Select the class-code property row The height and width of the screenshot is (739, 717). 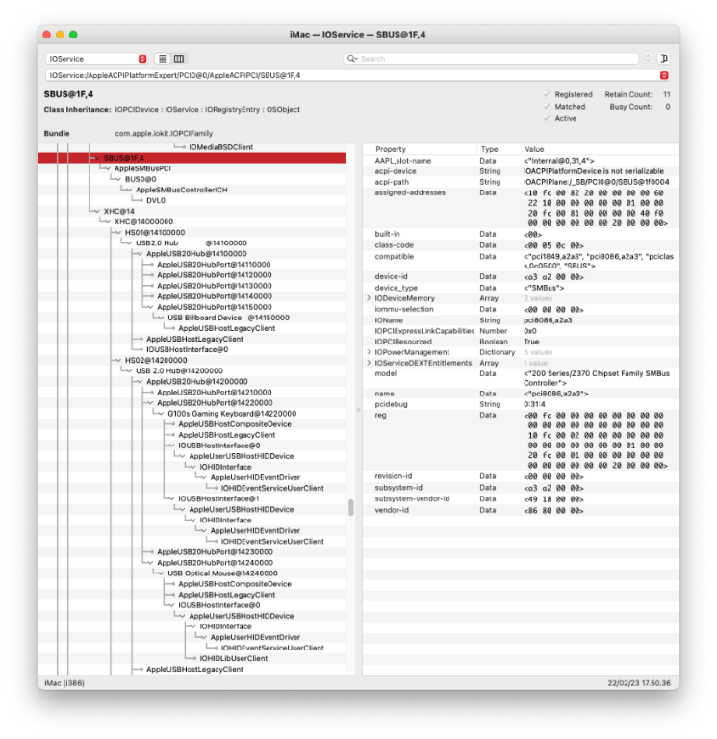(521, 245)
